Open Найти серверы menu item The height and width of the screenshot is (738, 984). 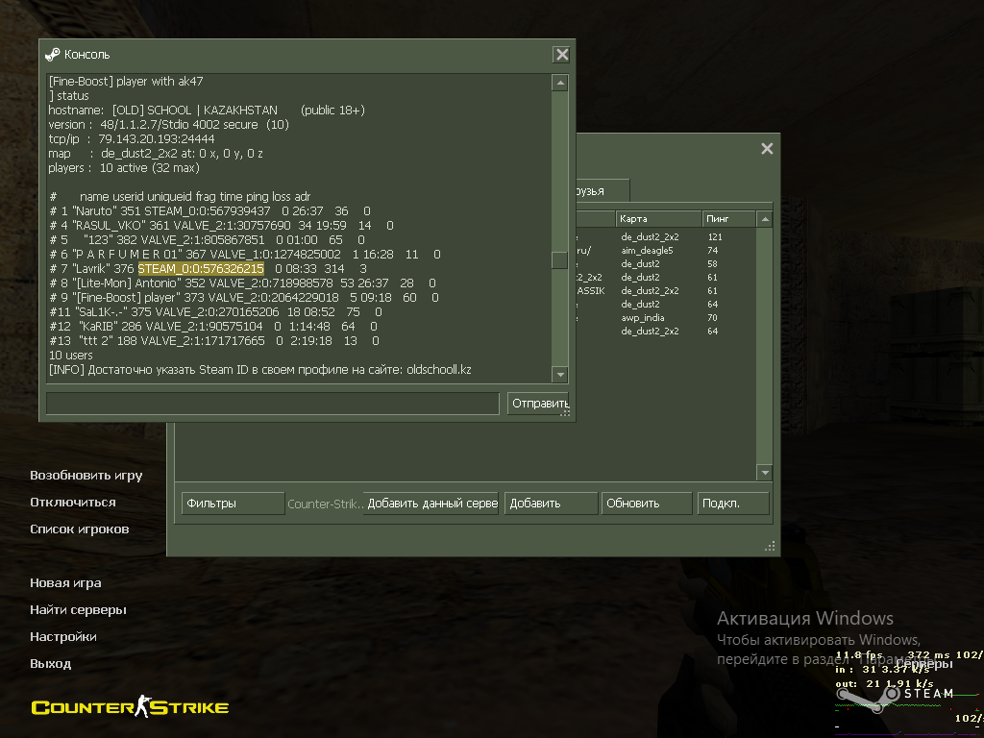point(78,610)
